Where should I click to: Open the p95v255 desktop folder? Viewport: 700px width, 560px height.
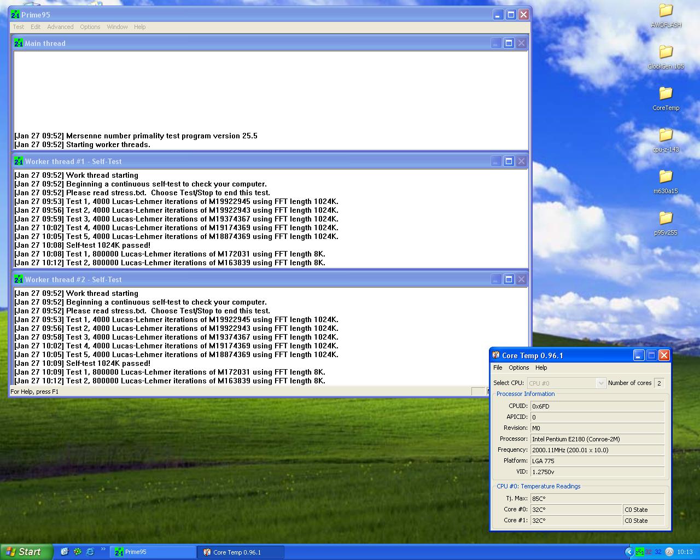pos(666,223)
